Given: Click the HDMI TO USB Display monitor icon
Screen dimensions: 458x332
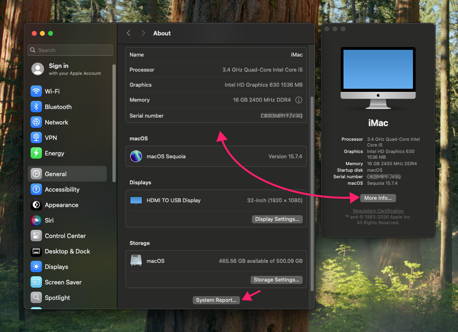Looking at the screenshot, I should click(x=136, y=201).
